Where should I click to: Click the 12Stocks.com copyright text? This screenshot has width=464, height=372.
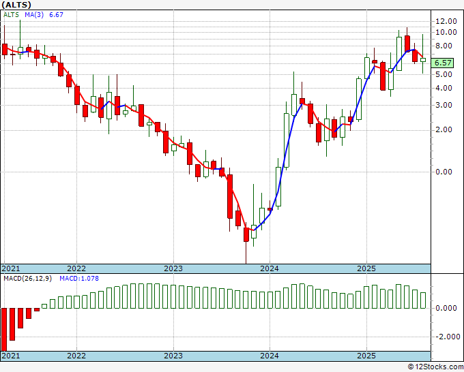[435, 367]
